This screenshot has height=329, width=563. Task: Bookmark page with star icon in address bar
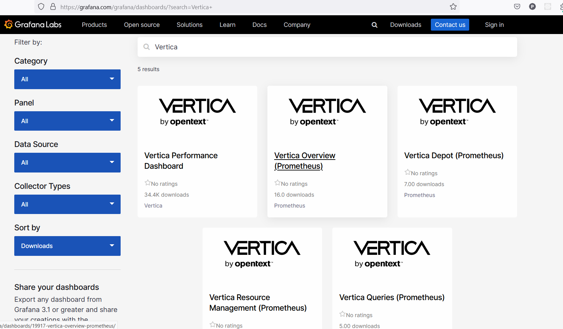453,6
